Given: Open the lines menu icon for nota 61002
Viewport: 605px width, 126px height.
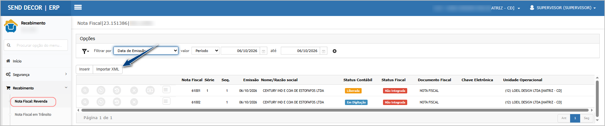Looking at the screenshot, I should [x=166, y=101].
